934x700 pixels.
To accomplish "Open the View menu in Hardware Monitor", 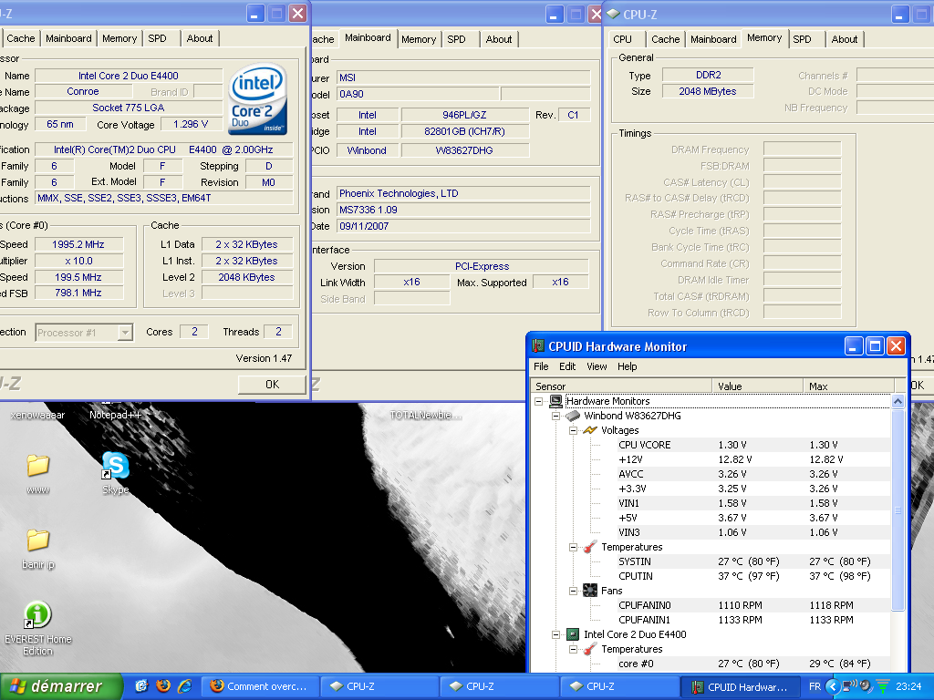I will coord(597,366).
